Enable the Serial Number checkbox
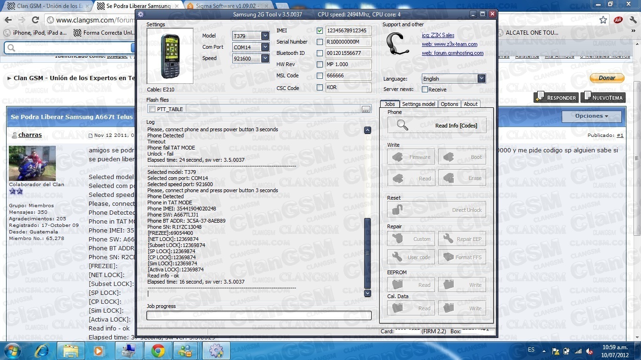Viewport: 641px width, 360px height. point(320,42)
